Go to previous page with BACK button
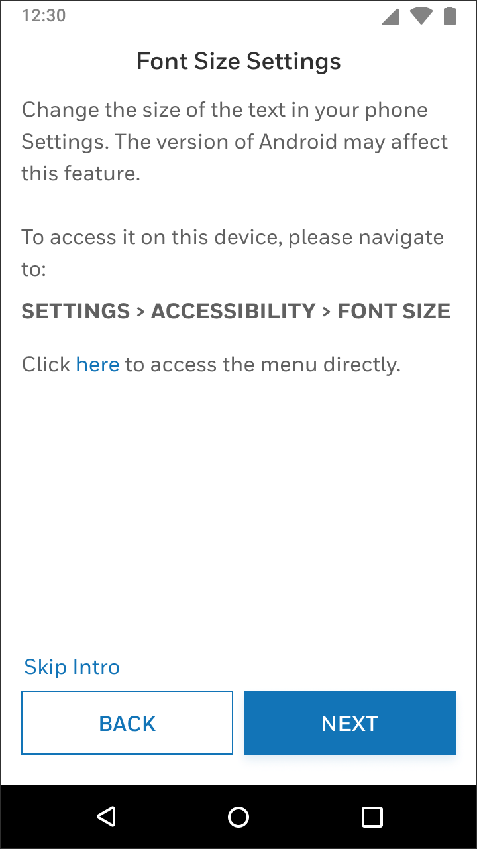477x849 pixels. [x=127, y=723]
